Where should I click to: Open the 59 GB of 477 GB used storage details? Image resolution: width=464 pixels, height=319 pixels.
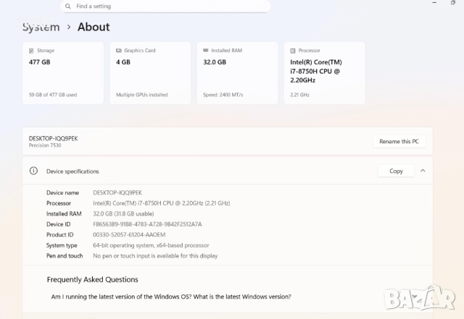53,95
